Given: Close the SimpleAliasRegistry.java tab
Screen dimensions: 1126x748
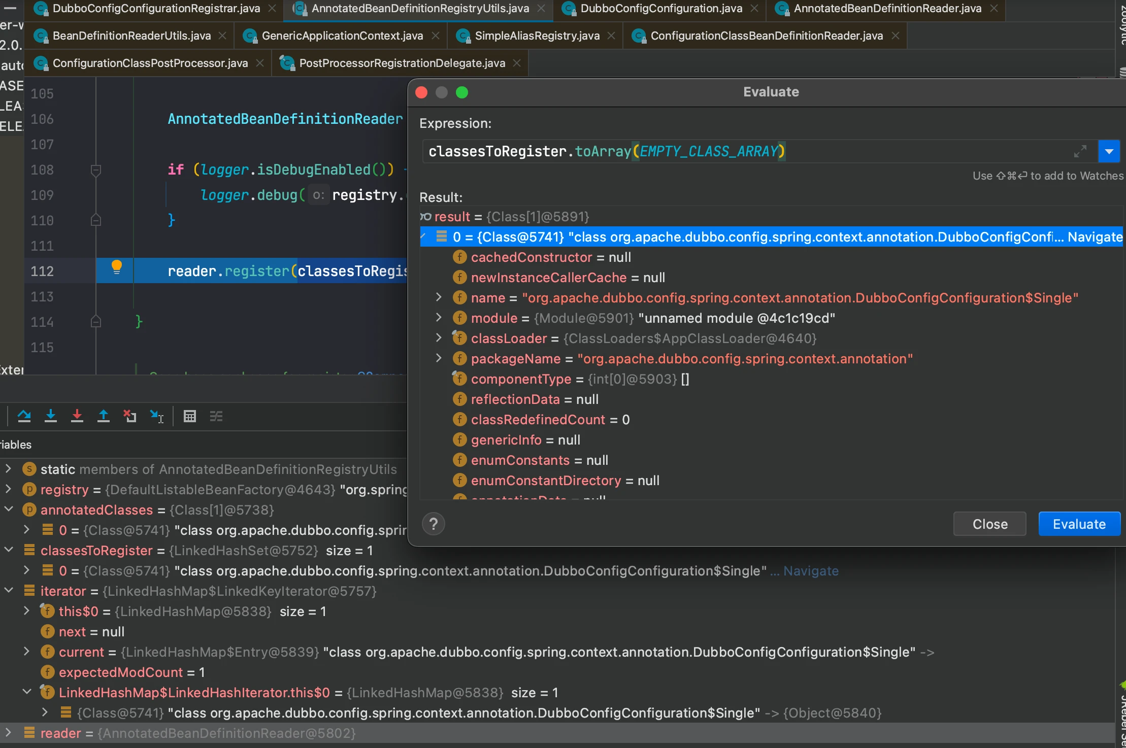Looking at the screenshot, I should 611,36.
